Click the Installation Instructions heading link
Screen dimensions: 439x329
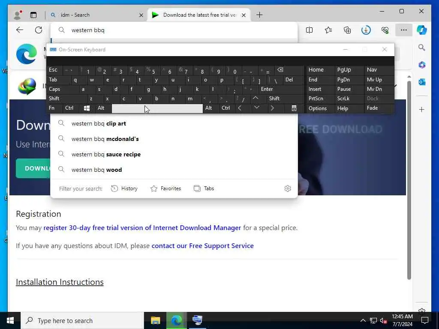click(x=60, y=282)
